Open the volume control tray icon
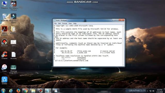The height and width of the screenshot is (93, 165). [x=154, y=91]
